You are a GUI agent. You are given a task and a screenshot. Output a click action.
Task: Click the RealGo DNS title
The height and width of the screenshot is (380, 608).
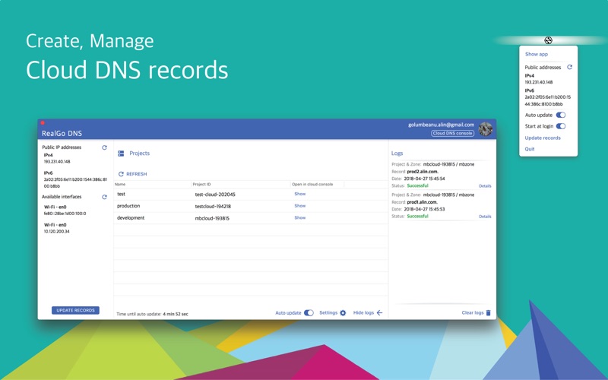coord(62,134)
